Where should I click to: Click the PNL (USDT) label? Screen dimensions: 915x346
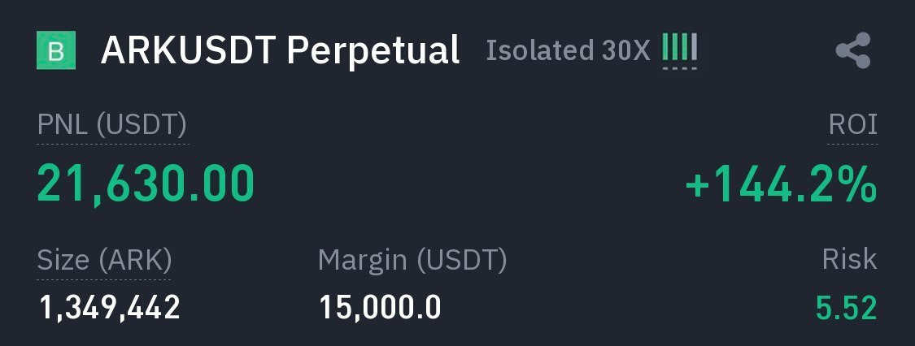point(112,125)
